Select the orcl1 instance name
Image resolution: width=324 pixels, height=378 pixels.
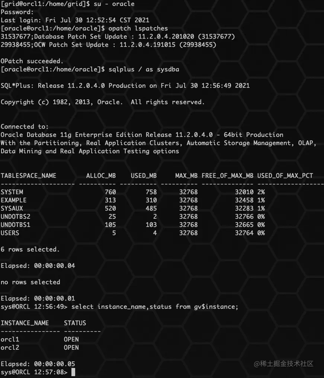(10, 339)
